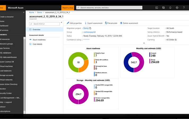Click the green Ready for Azure swatch
The image size is (189, 119).
click(94, 55)
